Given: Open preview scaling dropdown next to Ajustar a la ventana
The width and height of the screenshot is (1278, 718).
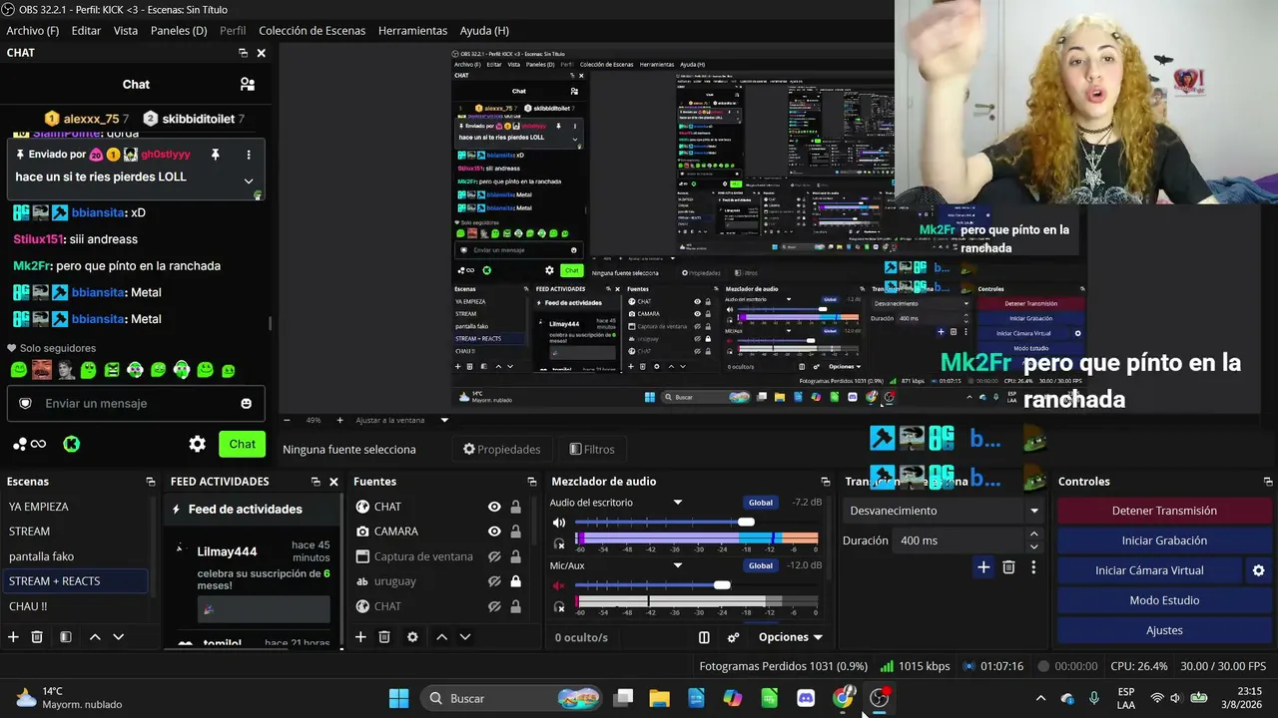Looking at the screenshot, I should (x=444, y=420).
